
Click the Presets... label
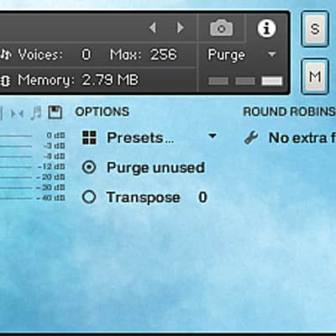(140, 138)
